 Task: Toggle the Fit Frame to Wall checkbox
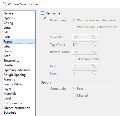pos(74,59)
